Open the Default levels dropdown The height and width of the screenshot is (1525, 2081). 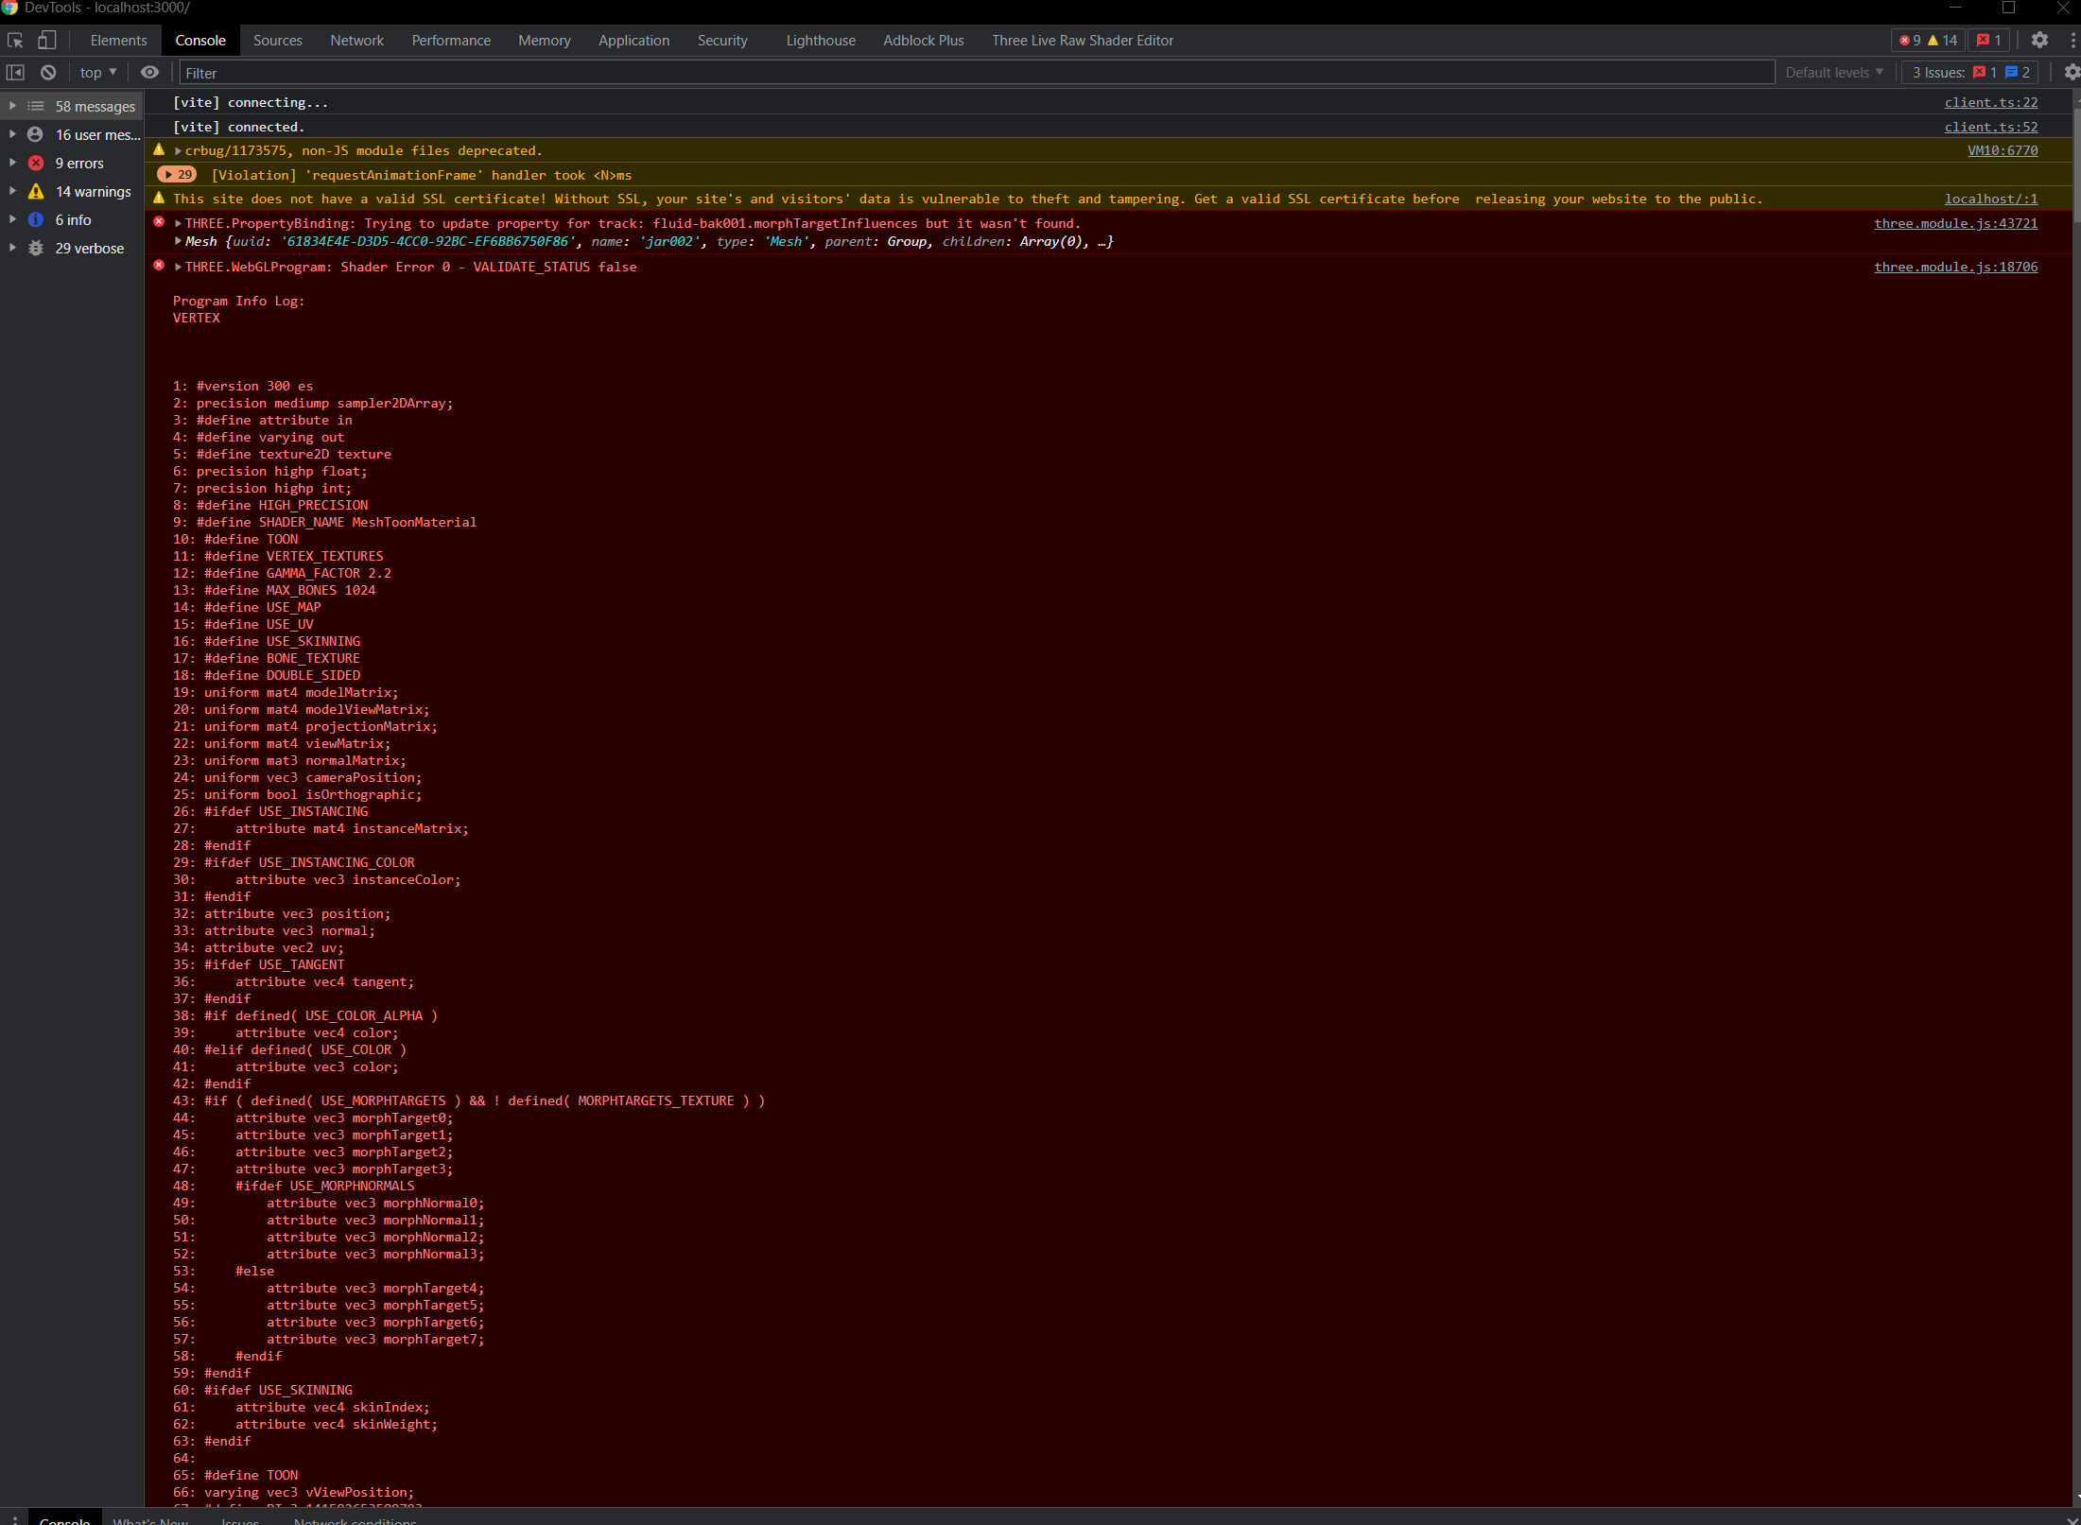pyautogui.click(x=1832, y=72)
